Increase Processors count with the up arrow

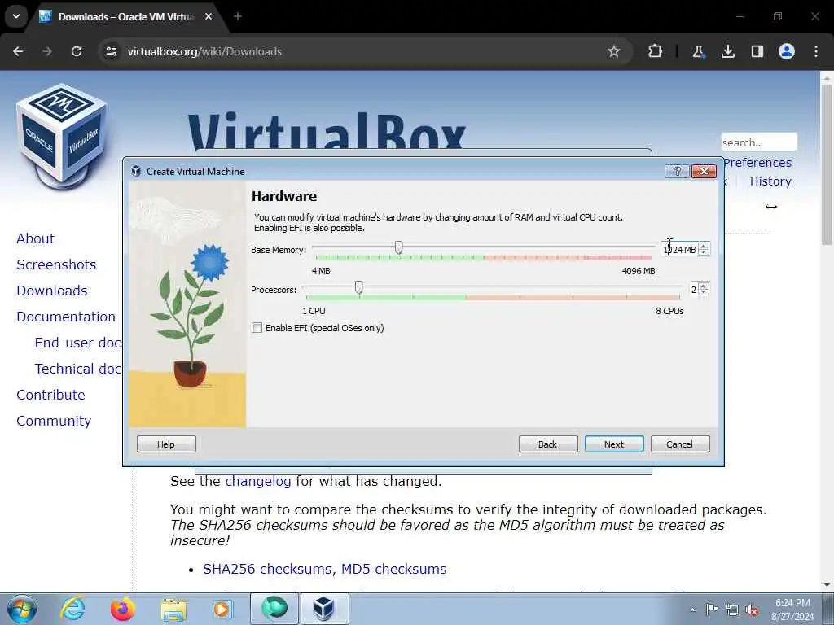click(704, 286)
